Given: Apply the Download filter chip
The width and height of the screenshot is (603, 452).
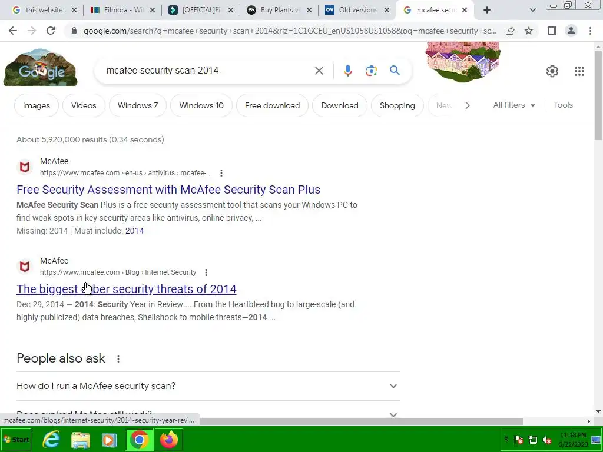Looking at the screenshot, I should [x=340, y=105].
